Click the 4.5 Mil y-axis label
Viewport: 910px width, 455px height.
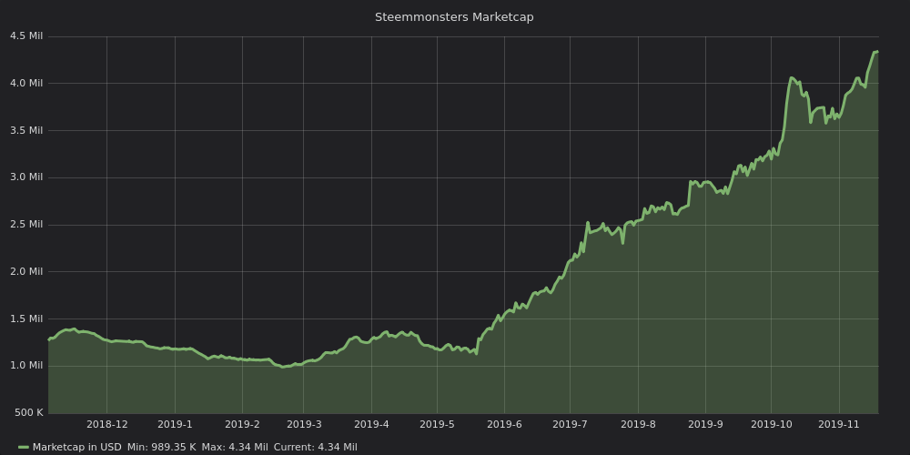click(26, 36)
